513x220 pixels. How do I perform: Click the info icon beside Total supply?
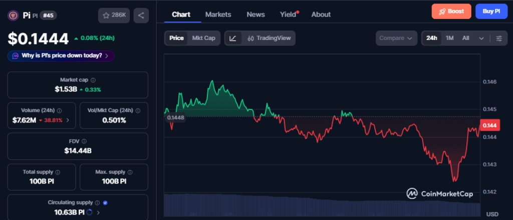[x=58, y=172]
